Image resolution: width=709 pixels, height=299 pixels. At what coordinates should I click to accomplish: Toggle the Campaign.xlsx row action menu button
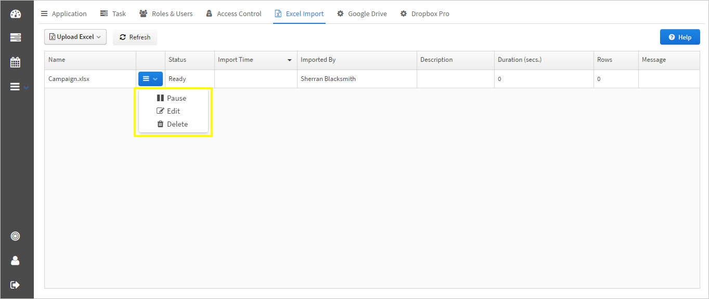tap(150, 79)
